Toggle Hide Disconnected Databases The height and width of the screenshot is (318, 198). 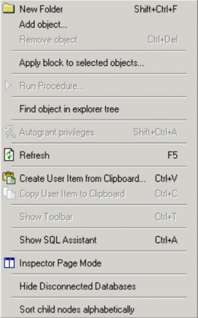tap(99, 286)
